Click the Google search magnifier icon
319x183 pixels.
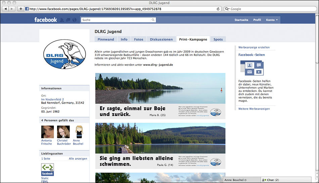[227, 9]
